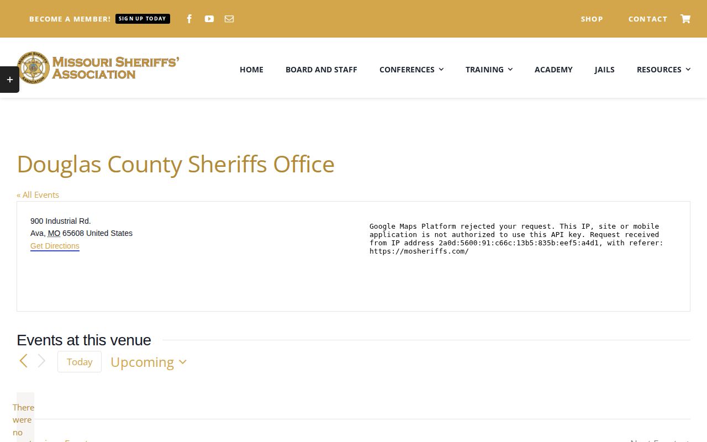This screenshot has height=442, width=707.
Task: Click the Sign Up Today button
Action: pos(143,19)
